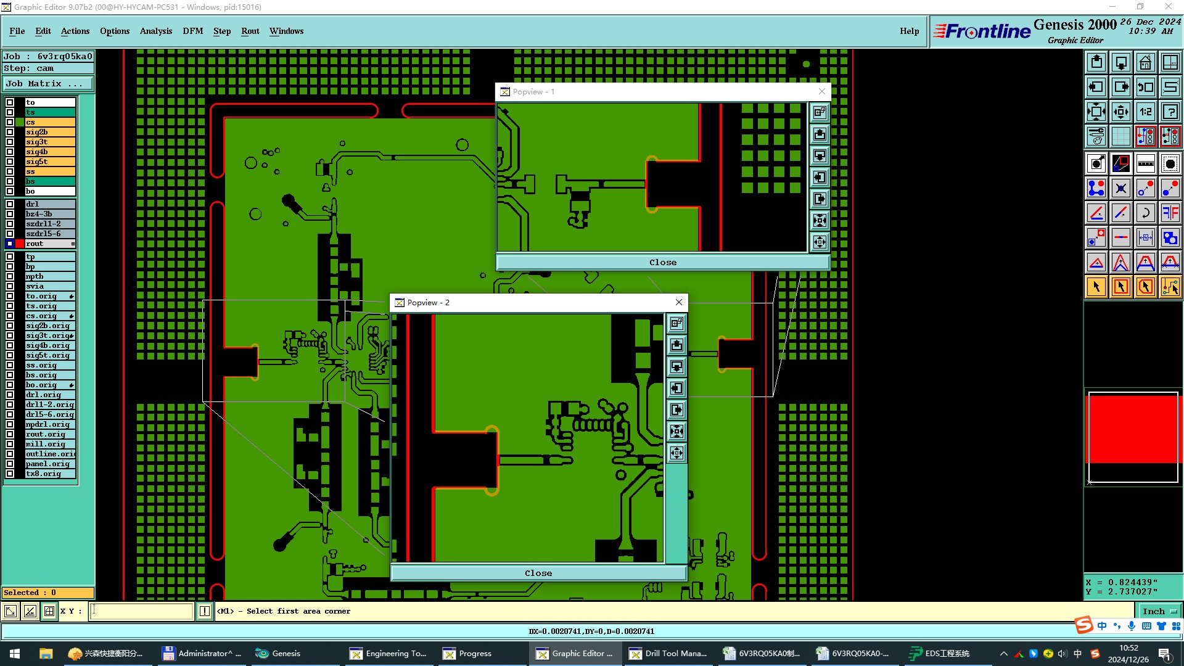Click the rotate feature tool icon

[x=1145, y=213]
